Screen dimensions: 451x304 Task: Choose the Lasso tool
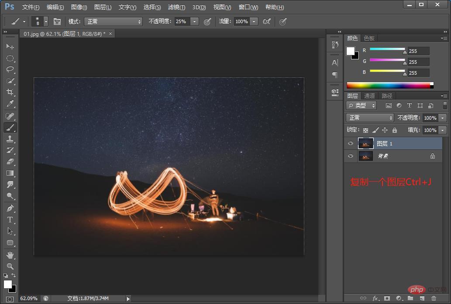point(10,69)
